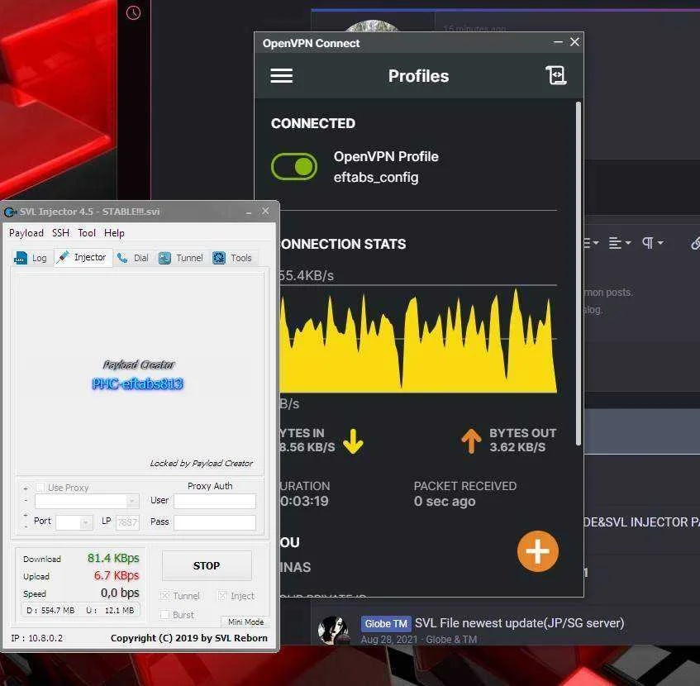Image resolution: width=700 pixels, height=686 pixels.
Task: Click the link icon in the editor toolbar
Action: 695,243
